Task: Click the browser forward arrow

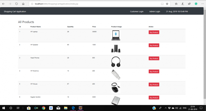Action: [10, 4]
